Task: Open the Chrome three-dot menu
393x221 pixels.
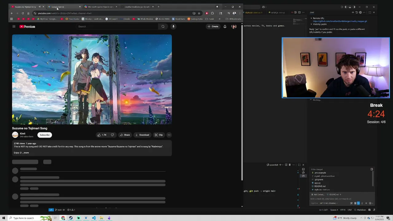Action: pos(240,13)
